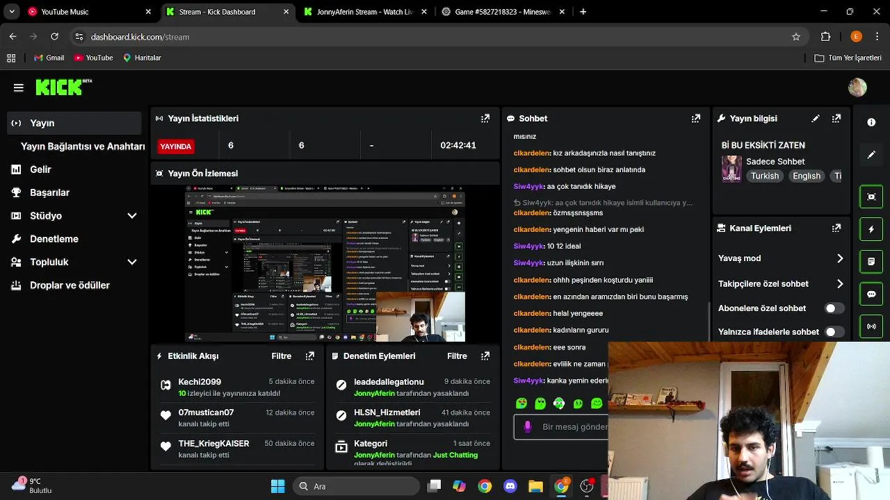Pop out the Denetim Eylemleri panel
Viewport: 890px width, 500px height.
point(485,356)
